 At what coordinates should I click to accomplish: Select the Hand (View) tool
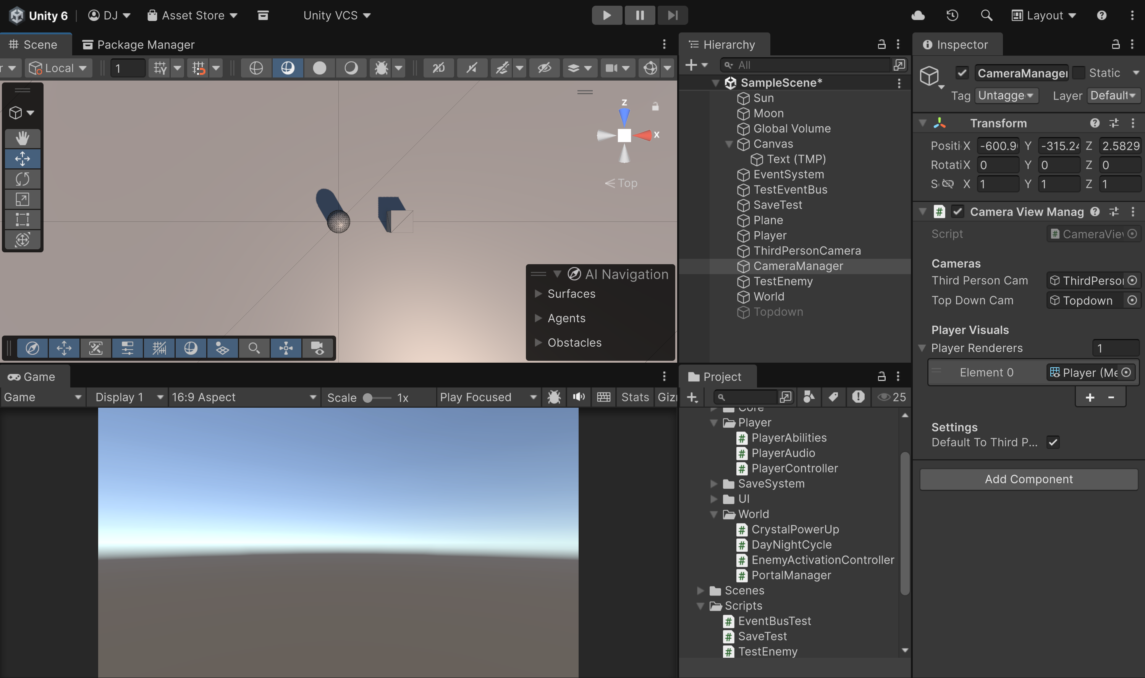pyautogui.click(x=22, y=138)
